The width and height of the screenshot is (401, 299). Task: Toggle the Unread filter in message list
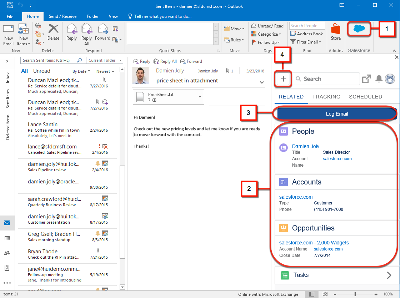click(41, 71)
